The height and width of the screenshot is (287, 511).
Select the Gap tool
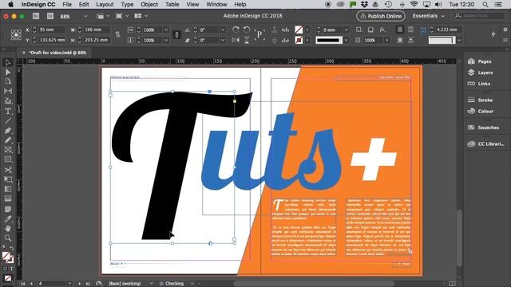tap(8, 91)
